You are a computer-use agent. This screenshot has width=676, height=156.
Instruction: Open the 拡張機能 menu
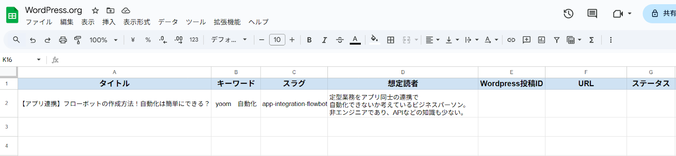(x=227, y=22)
